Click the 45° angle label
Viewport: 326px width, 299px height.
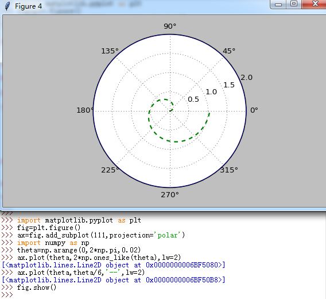(229, 51)
